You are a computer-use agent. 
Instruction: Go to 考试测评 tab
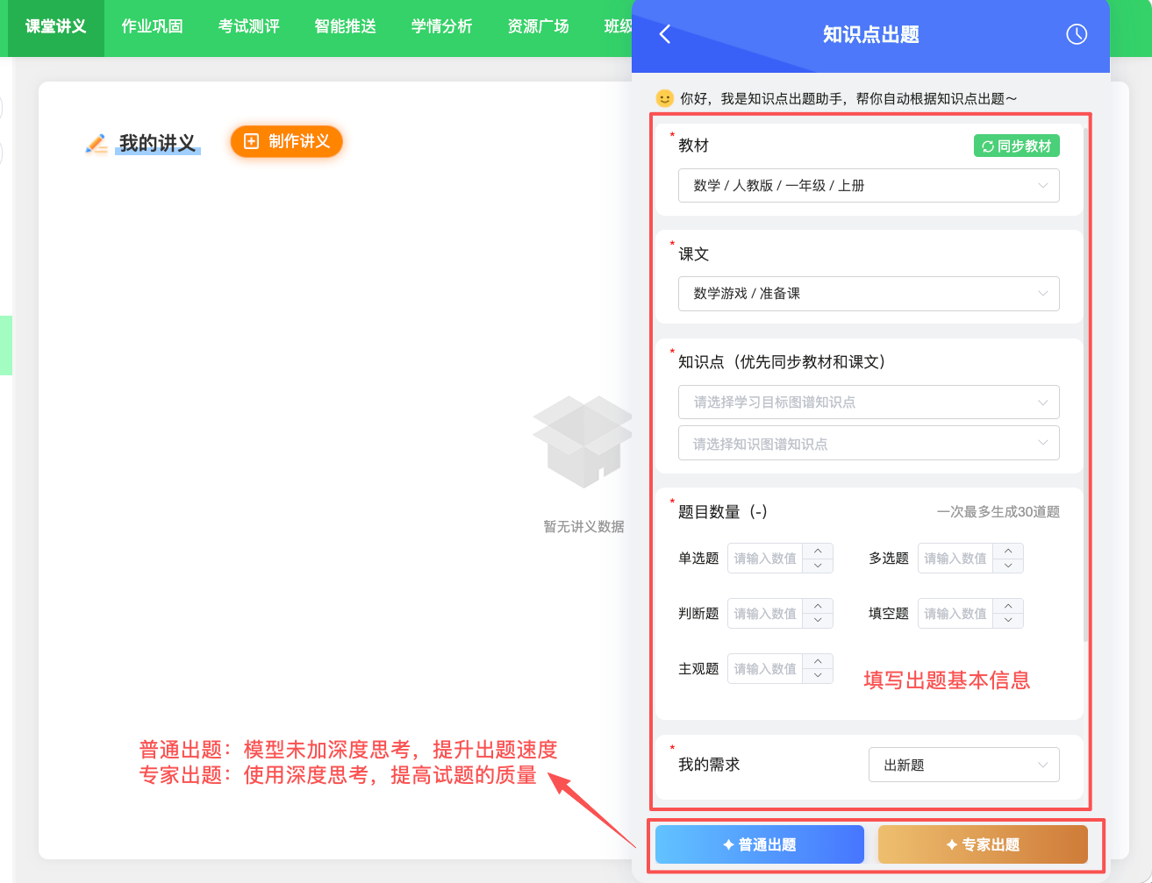(249, 27)
